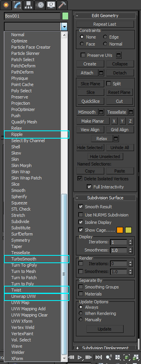Close the Modifier List dropdown arrow
Screen dimensions: 141x364
[x=64, y=27]
